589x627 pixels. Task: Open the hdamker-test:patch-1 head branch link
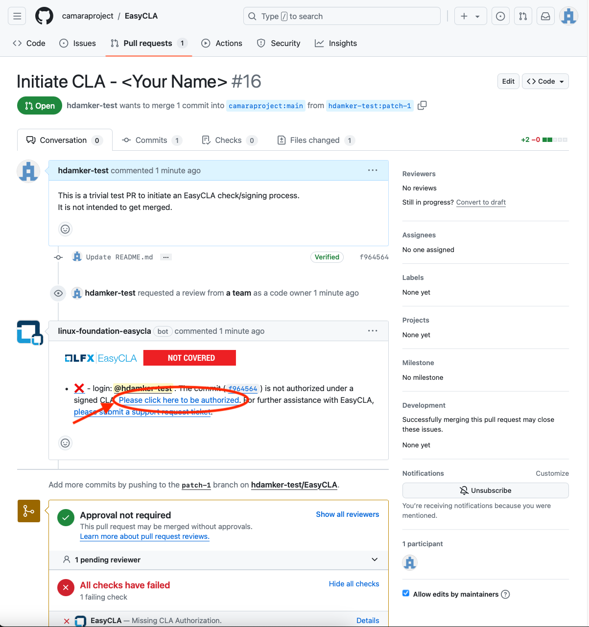(370, 106)
